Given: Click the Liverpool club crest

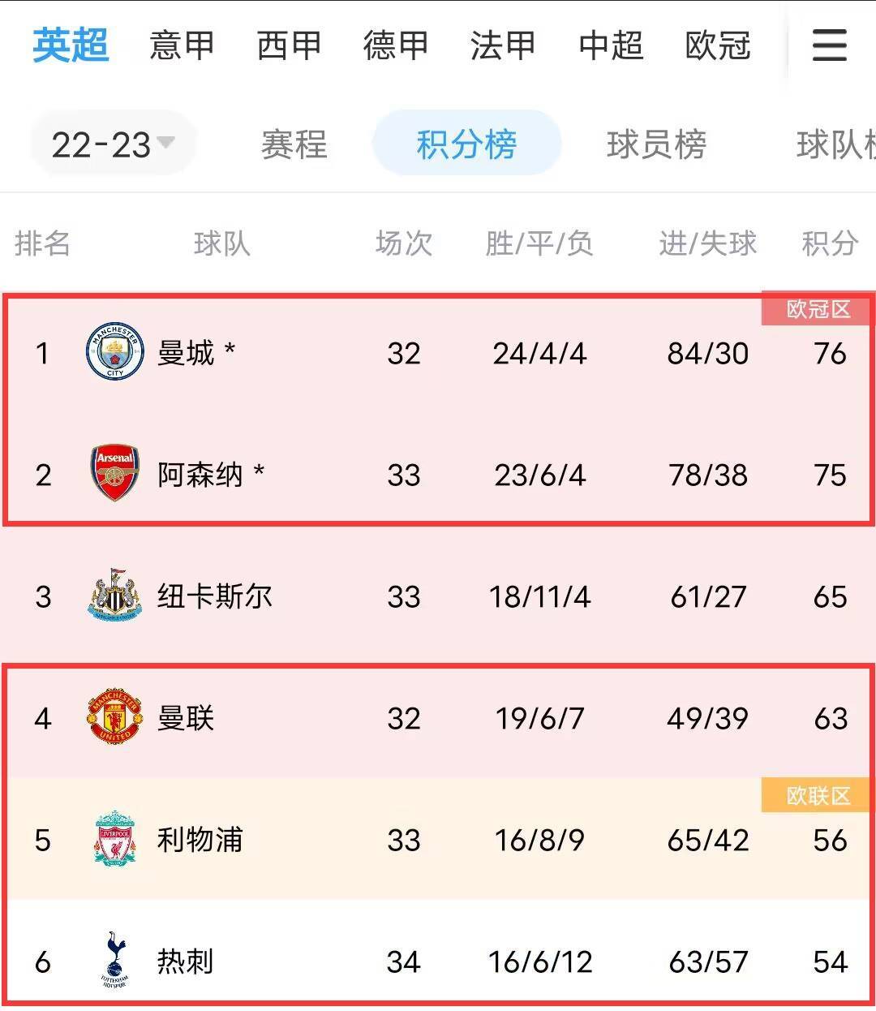Looking at the screenshot, I should tap(114, 839).
